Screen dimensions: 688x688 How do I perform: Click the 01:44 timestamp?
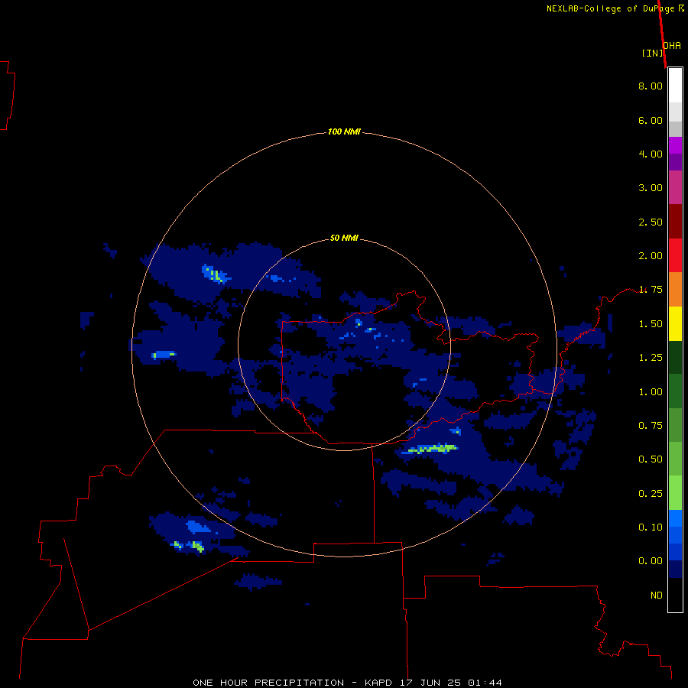click(485, 683)
